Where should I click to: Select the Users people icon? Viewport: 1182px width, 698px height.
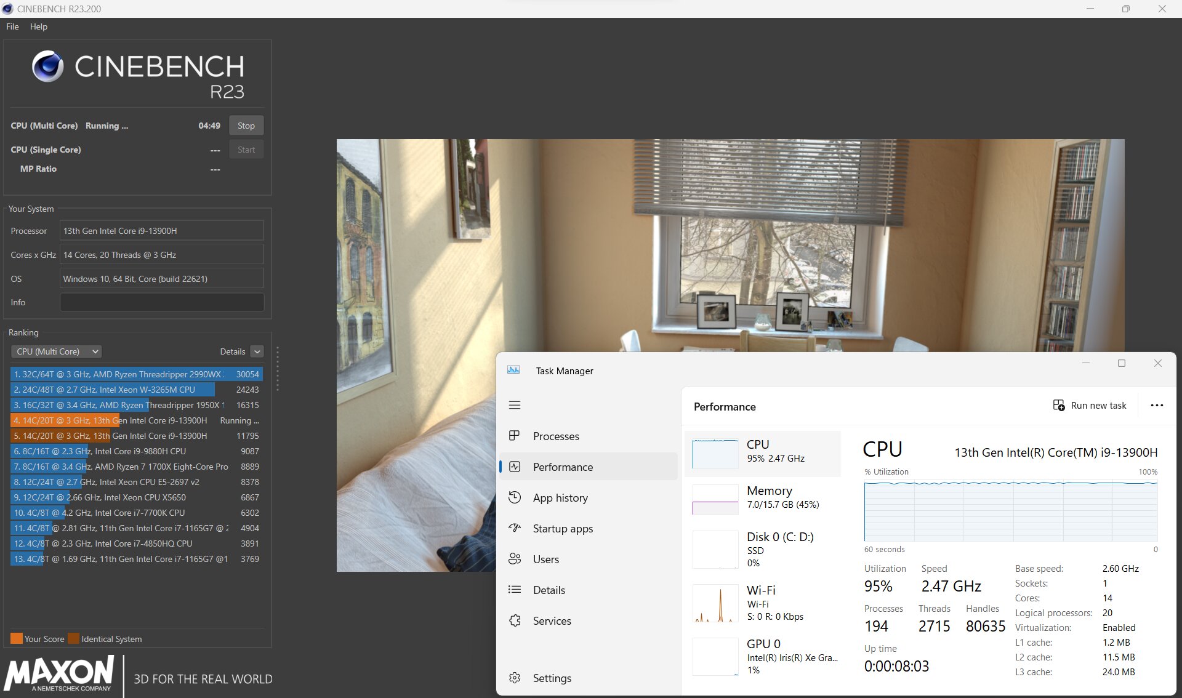[x=515, y=559]
